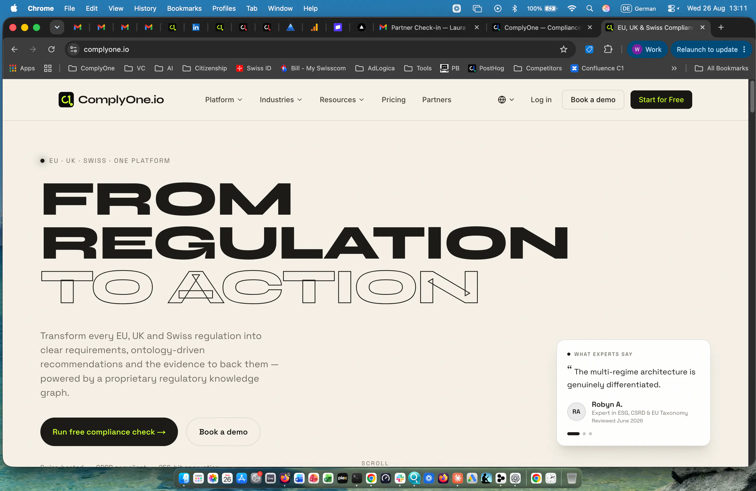Open the German input source menu
756x491 pixels.
tap(638, 8)
